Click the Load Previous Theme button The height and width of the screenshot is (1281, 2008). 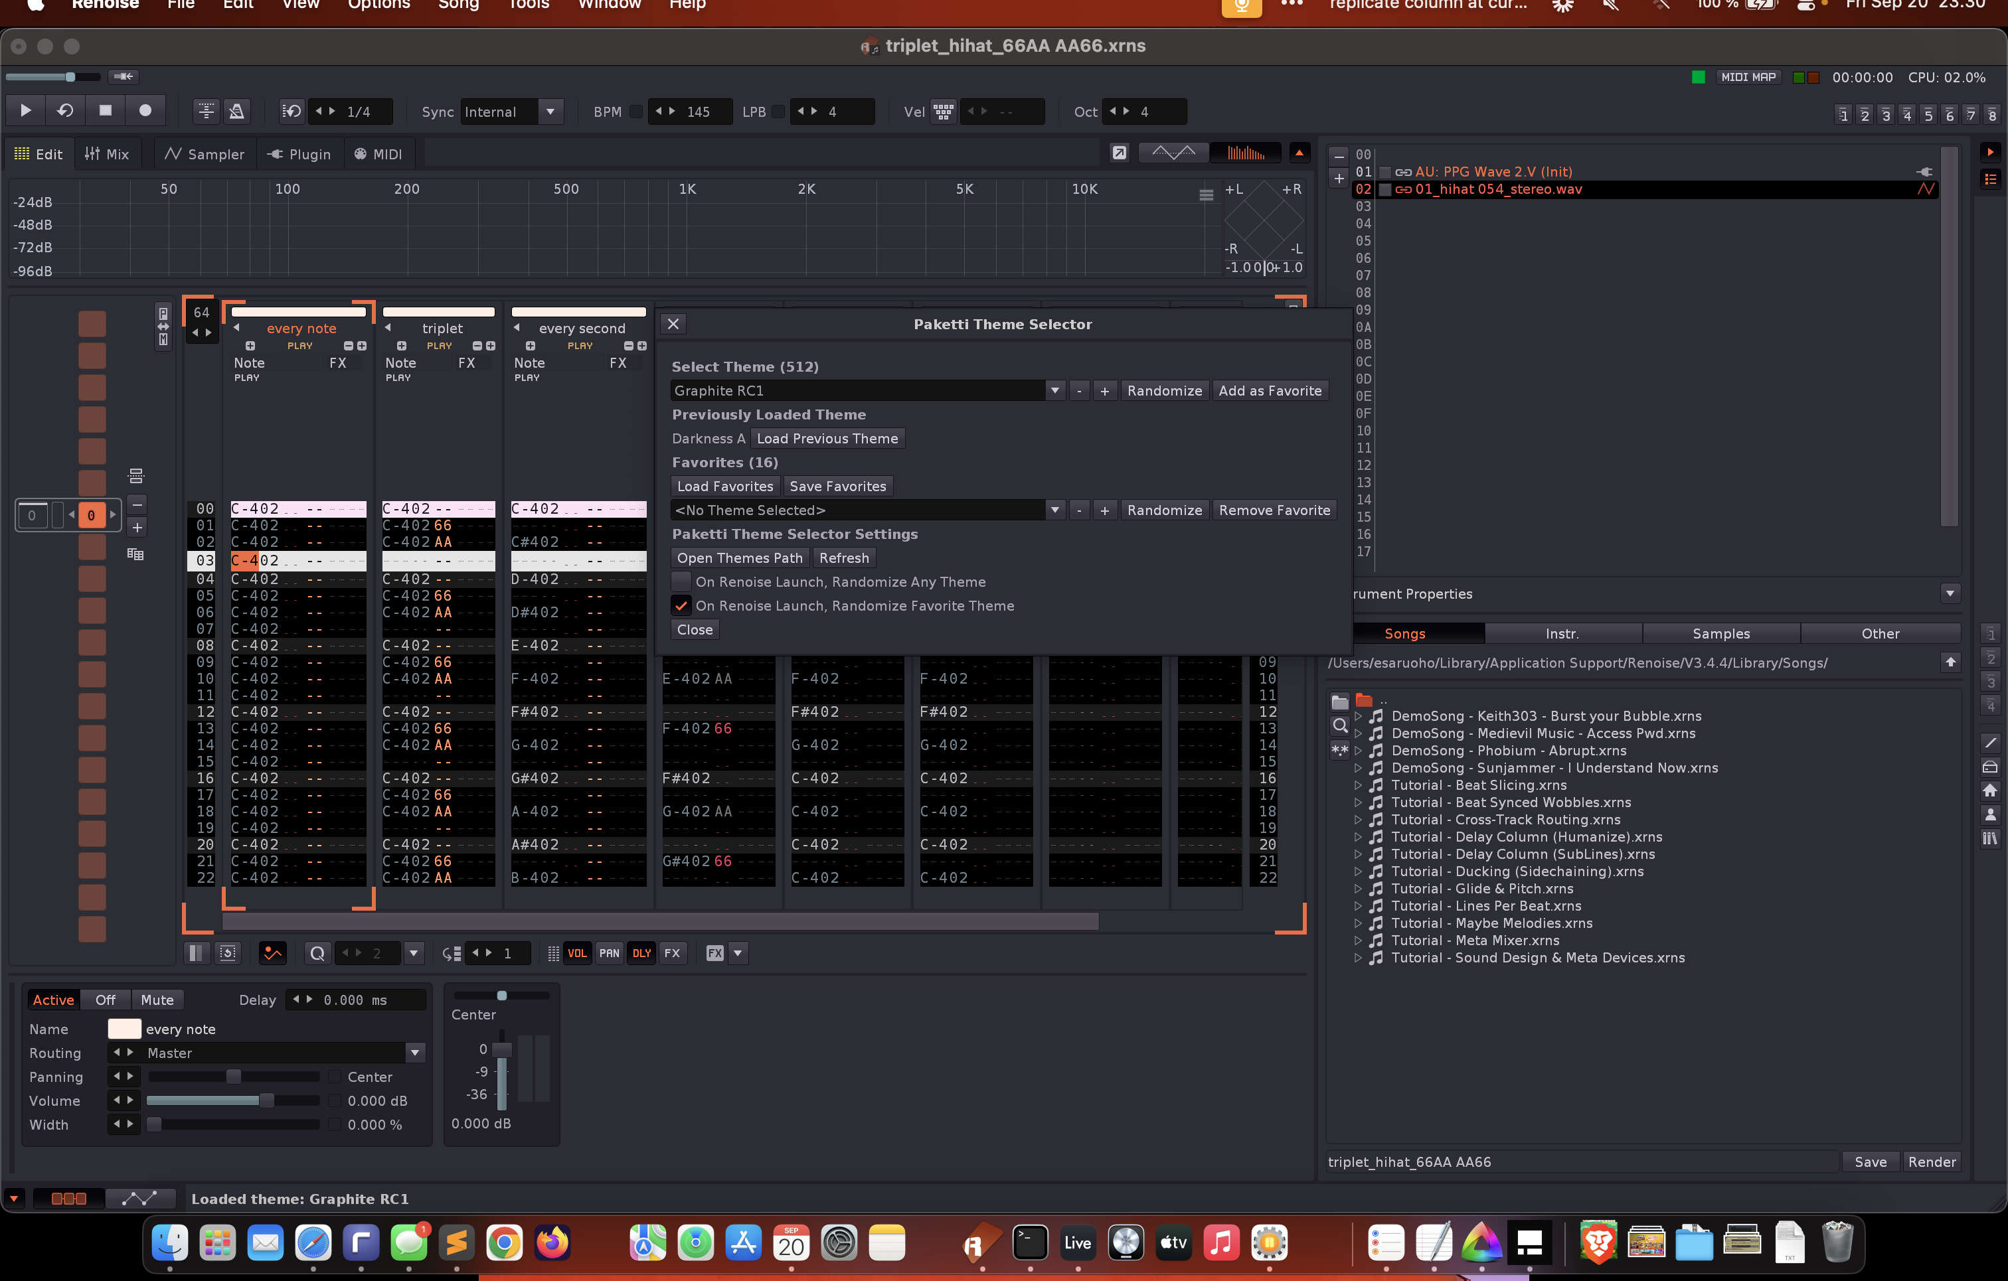click(x=827, y=438)
